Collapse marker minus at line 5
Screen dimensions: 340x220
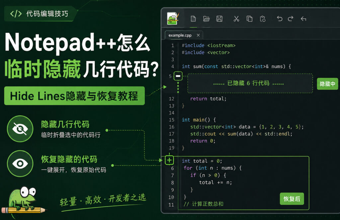pos(178,76)
